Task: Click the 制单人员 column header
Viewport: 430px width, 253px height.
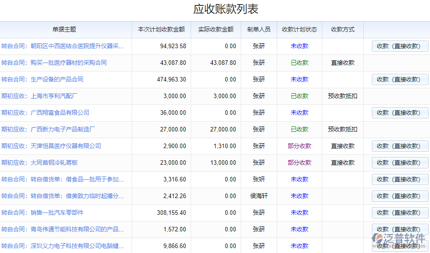Action: (259, 30)
